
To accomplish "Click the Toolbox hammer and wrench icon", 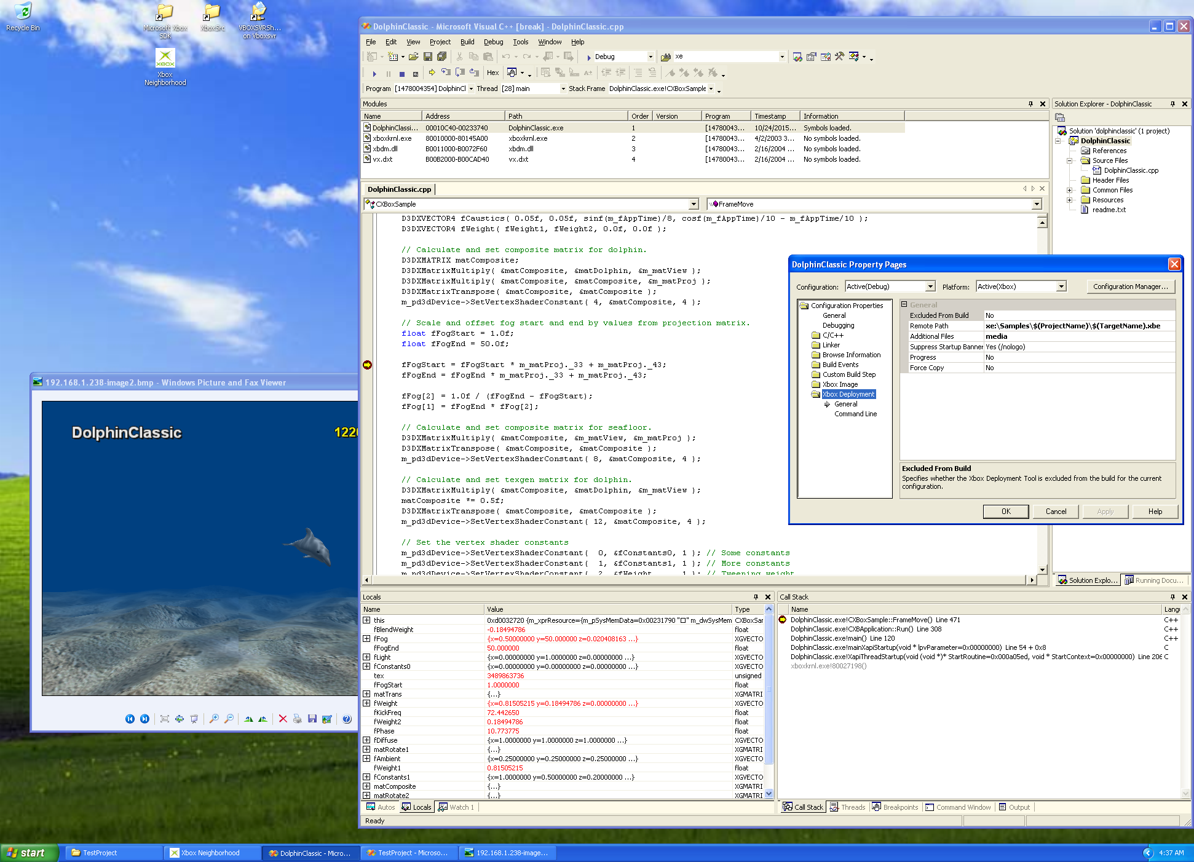I will (840, 57).
